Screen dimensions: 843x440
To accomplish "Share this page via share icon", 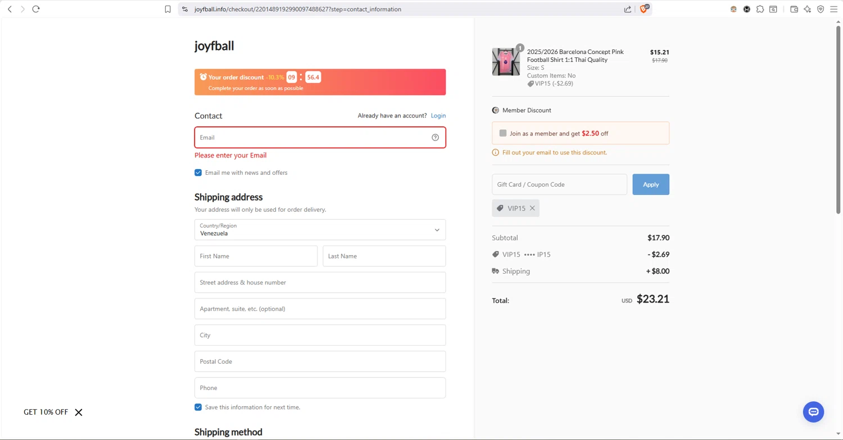I will (x=628, y=9).
